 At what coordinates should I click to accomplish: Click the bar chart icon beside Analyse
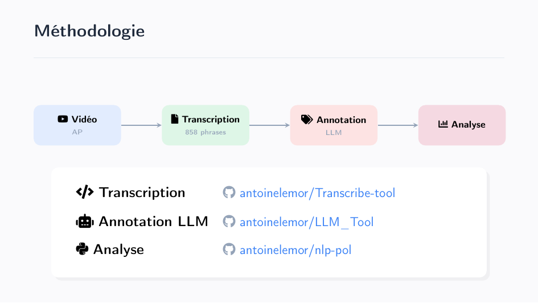tap(443, 124)
